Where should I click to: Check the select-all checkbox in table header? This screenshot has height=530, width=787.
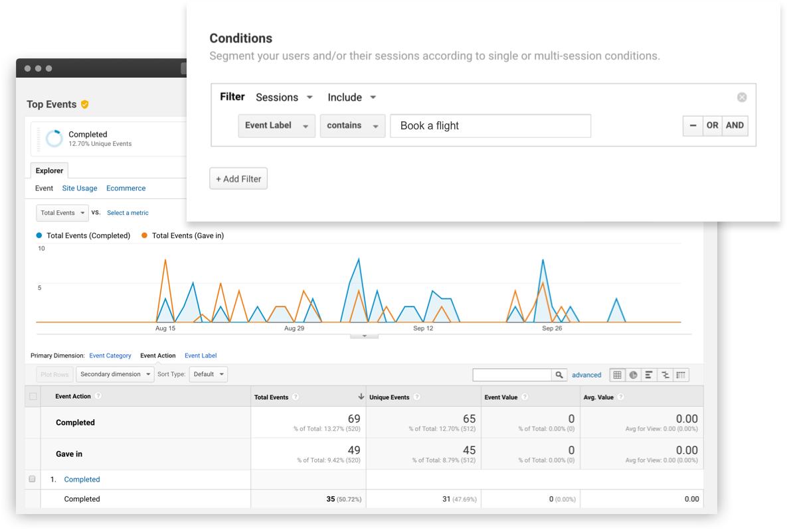pyautogui.click(x=33, y=397)
